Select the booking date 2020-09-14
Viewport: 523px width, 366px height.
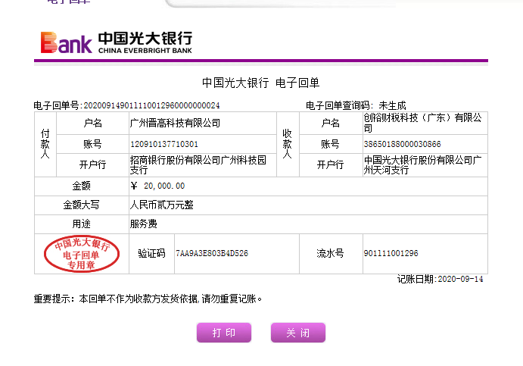(460, 279)
